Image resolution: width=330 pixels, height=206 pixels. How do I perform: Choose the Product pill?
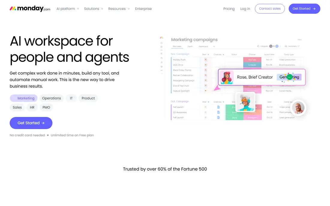click(x=88, y=98)
